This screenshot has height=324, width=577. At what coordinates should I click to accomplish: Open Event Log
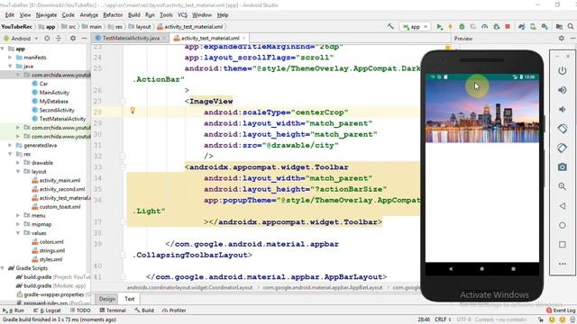click(561, 310)
